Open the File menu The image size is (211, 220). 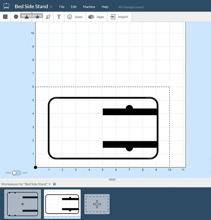[62, 7]
